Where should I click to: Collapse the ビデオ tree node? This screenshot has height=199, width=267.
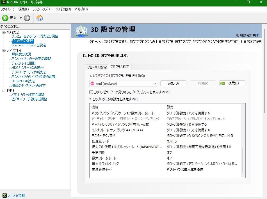click(4, 91)
